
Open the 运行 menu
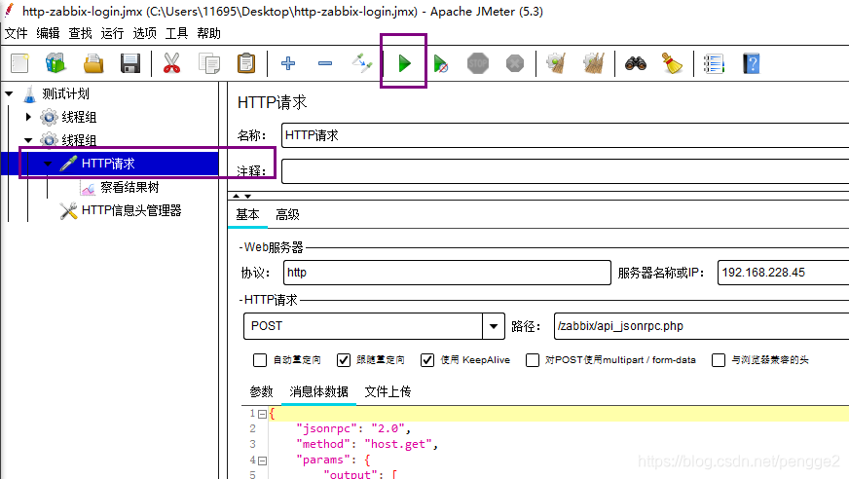point(112,33)
